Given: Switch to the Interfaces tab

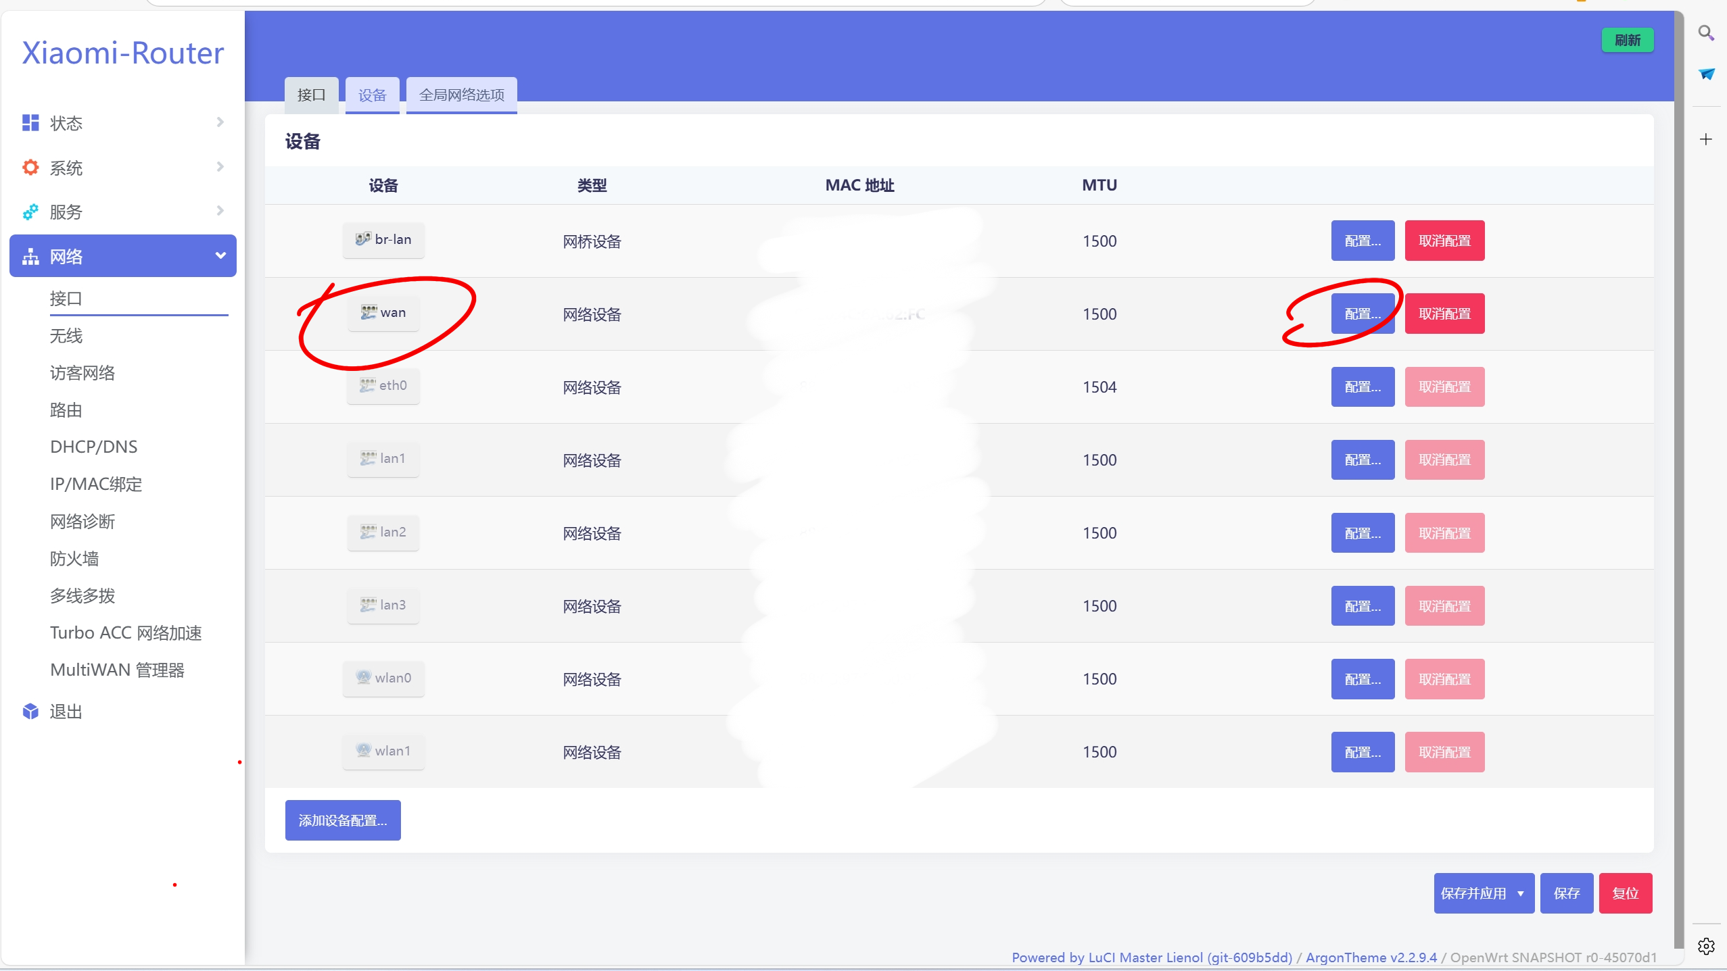Looking at the screenshot, I should (311, 95).
